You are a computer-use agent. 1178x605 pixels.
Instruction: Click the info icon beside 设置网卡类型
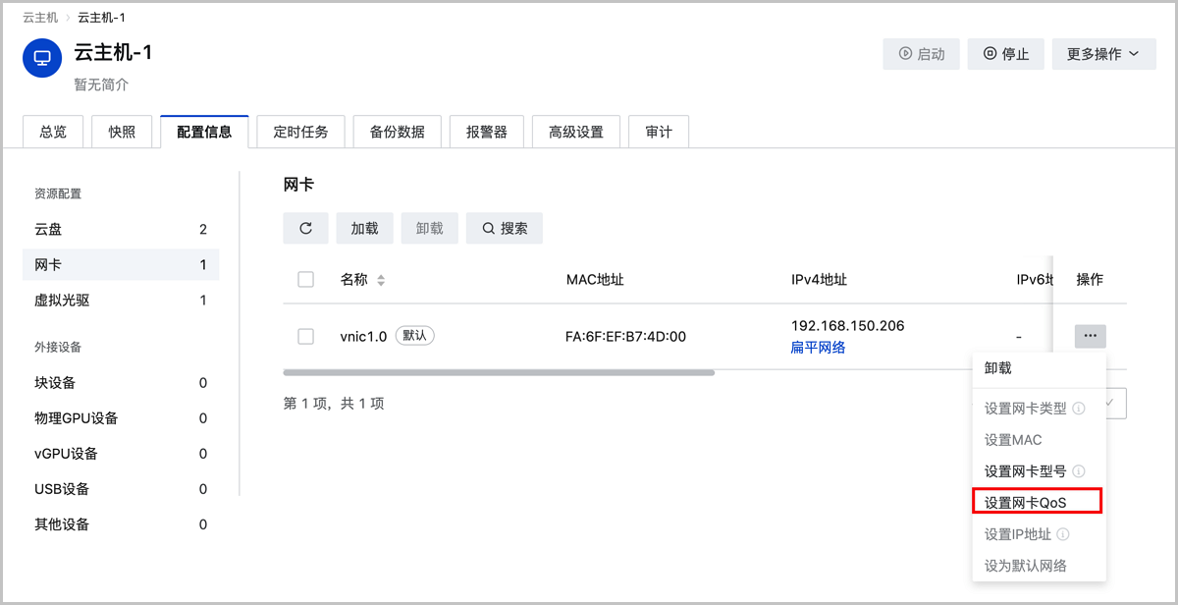coord(1079,409)
